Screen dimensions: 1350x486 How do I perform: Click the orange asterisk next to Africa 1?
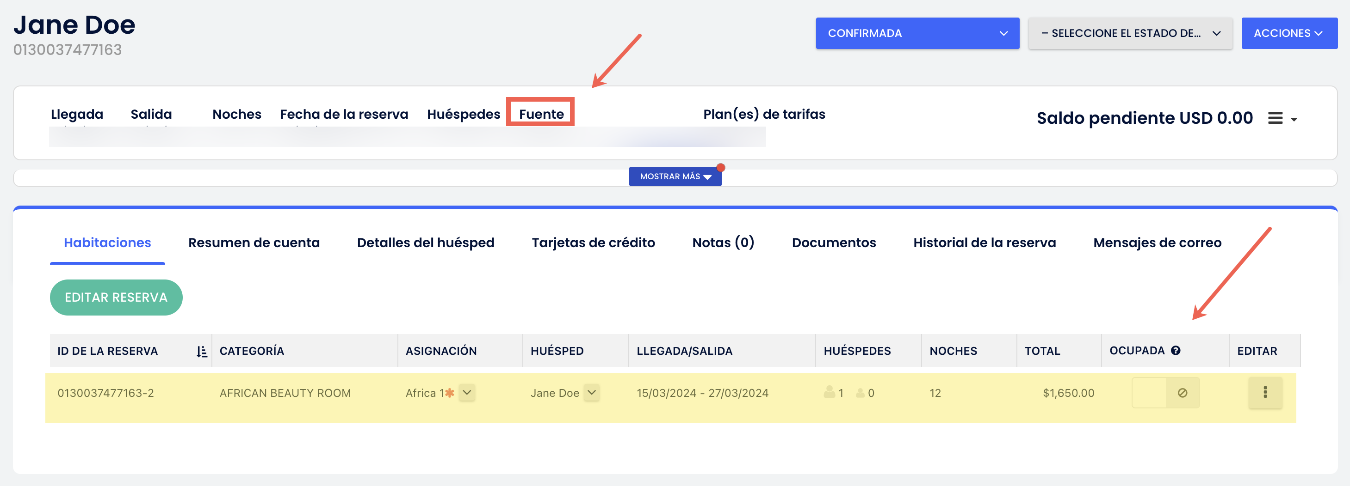pyautogui.click(x=450, y=393)
